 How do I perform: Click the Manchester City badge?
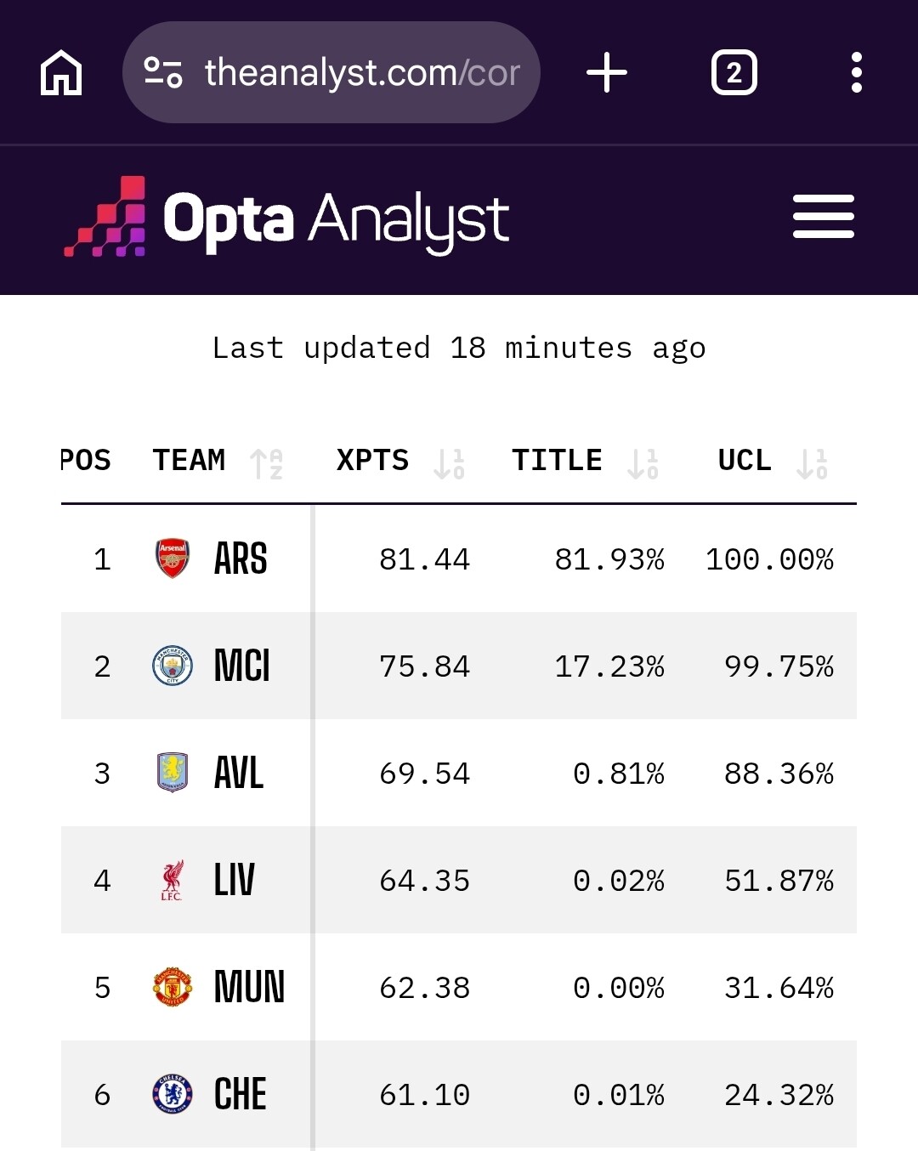tap(173, 666)
